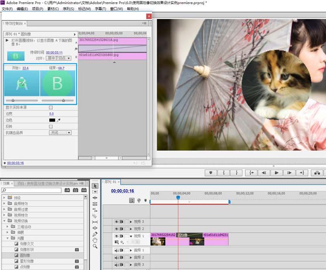Image resolution: width=326 pixels, height=270 pixels.
Task: Select the Track Select tool
Action: 95,192
